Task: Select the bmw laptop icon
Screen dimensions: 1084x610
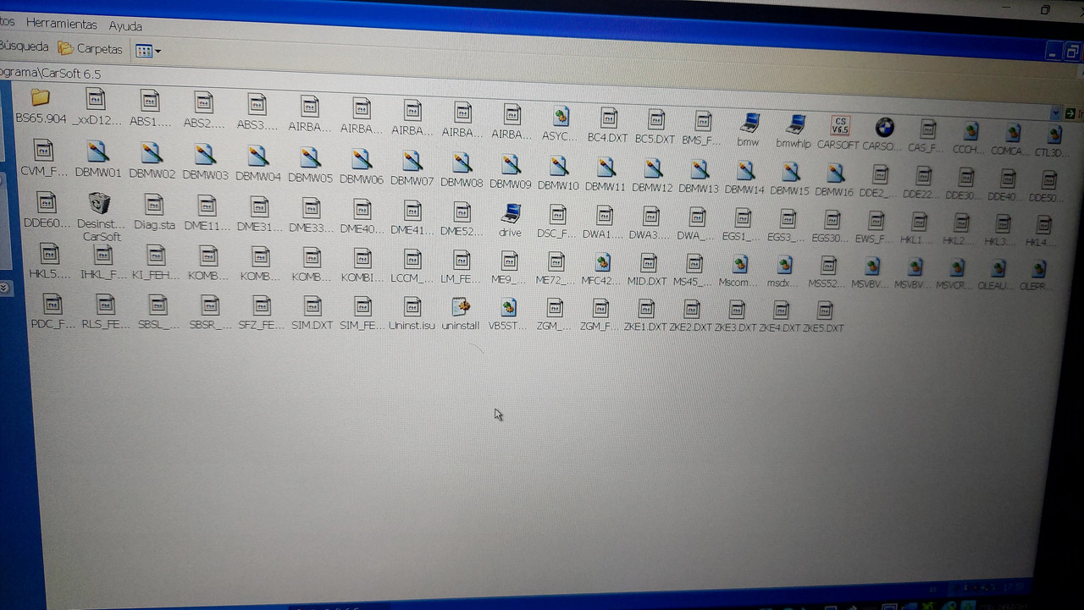Action: 749,124
